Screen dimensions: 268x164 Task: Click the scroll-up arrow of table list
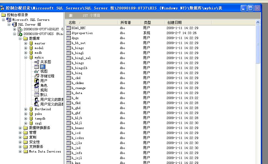coord(258,22)
